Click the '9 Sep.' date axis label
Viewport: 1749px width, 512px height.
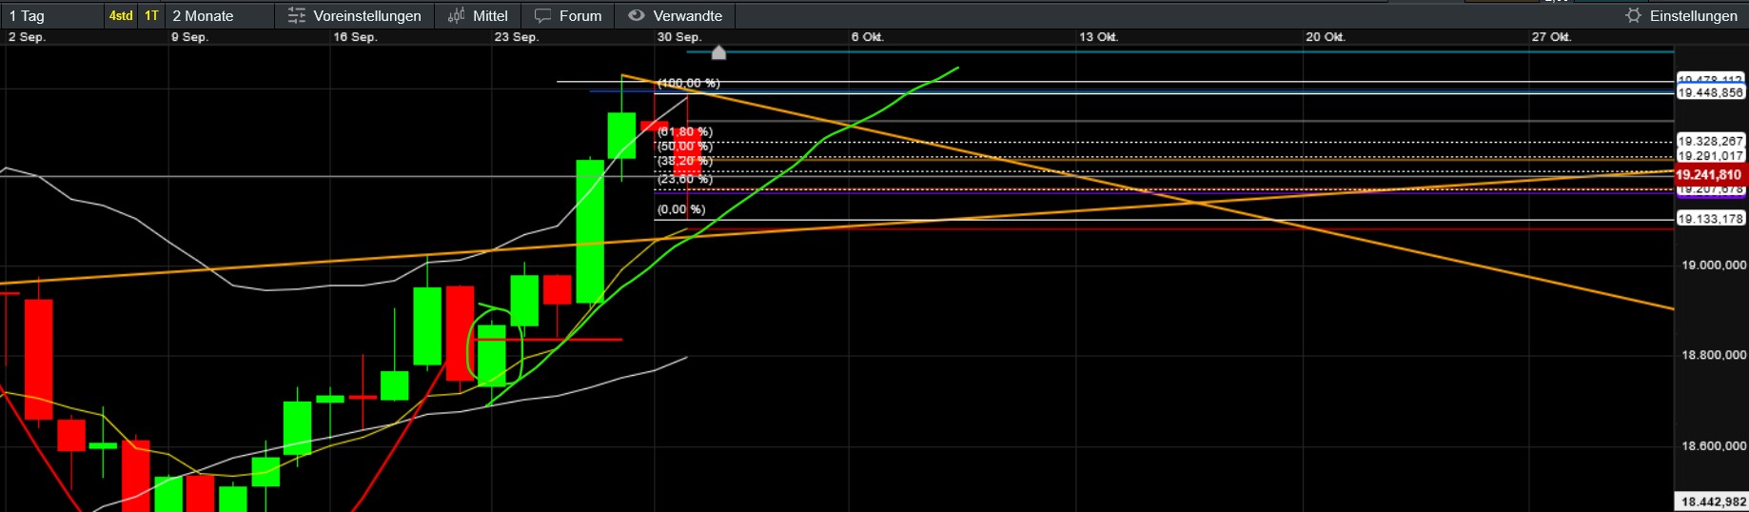[189, 37]
